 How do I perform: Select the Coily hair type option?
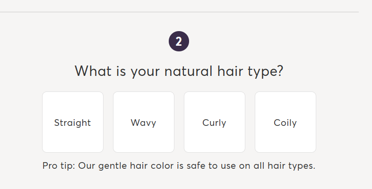285,122
